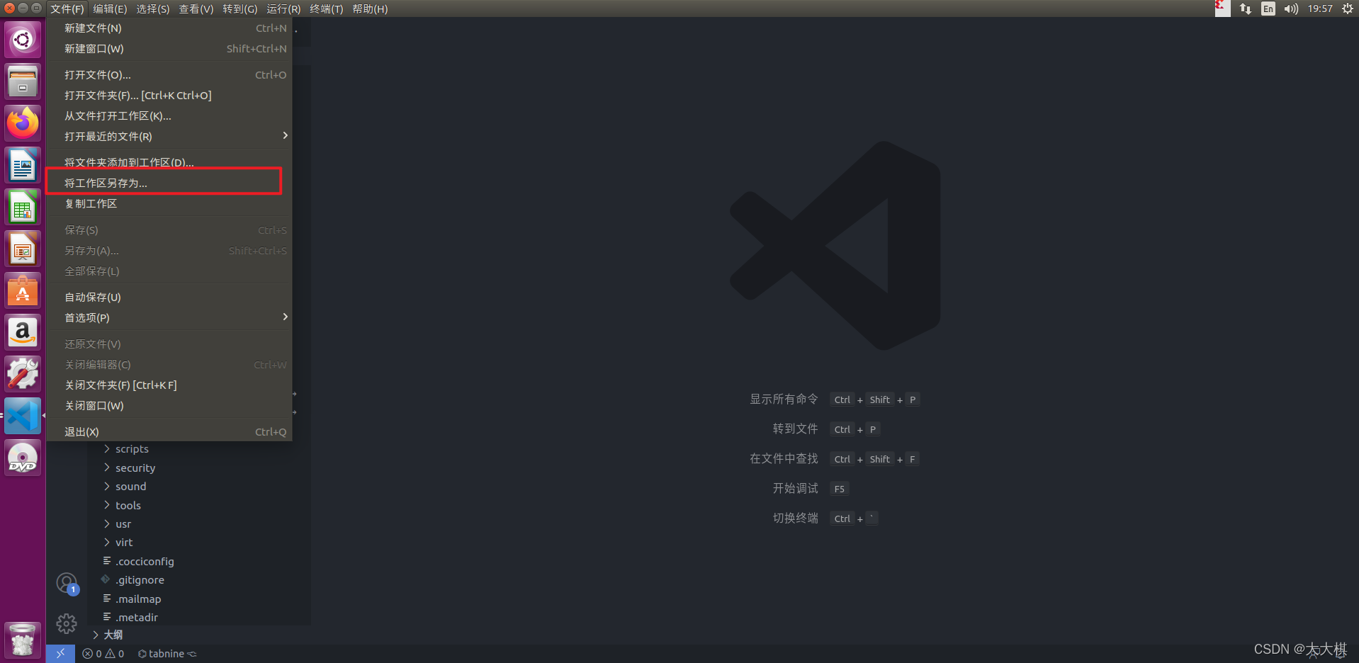Open System Settings tool in dock
Image resolution: width=1359 pixels, height=663 pixels.
[23, 375]
